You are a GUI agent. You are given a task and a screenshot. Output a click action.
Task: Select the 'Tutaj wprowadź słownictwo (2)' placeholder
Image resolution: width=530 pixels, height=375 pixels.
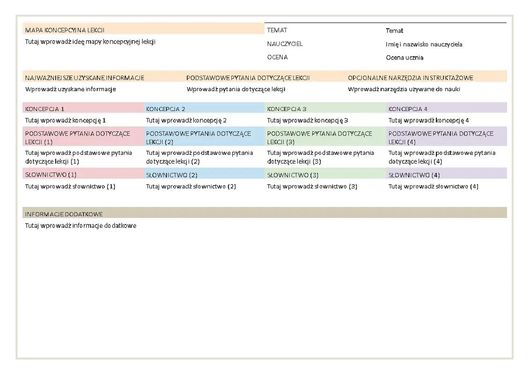point(191,187)
